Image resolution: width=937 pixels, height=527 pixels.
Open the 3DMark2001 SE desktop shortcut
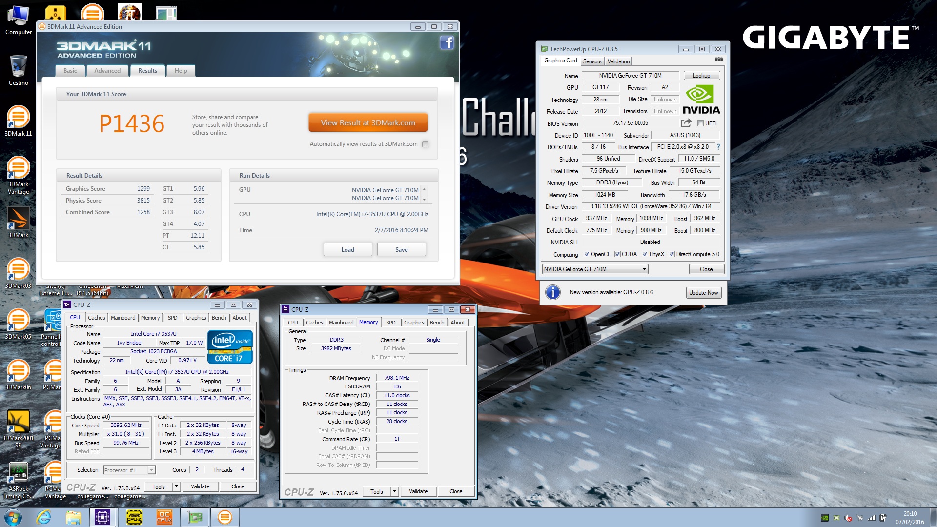pyautogui.click(x=19, y=429)
